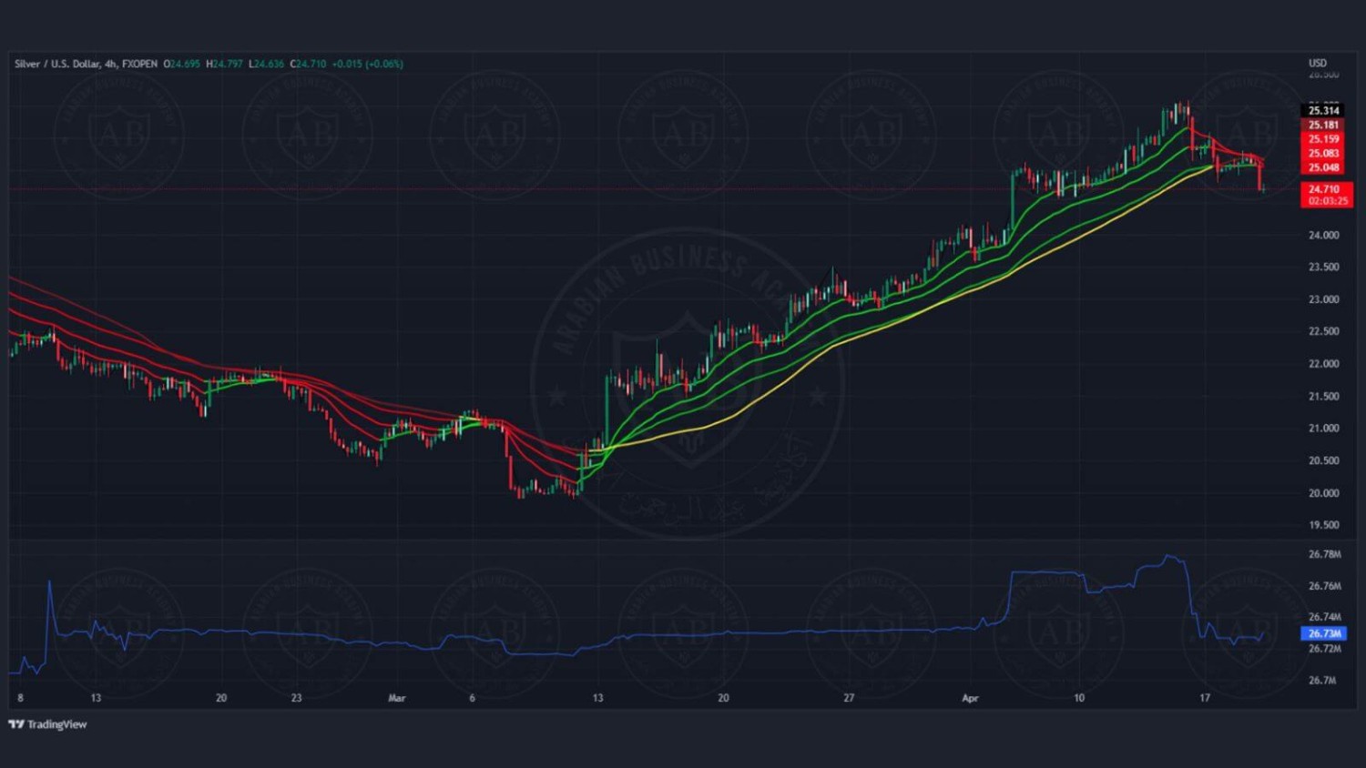This screenshot has height=768, width=1366.
Task: Click the 17 date label on time axis
Action: click(1205, 698)
